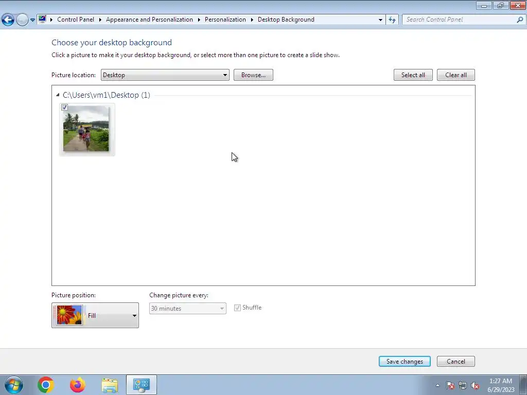
Task: Click the muted volume tray icon
Action: point(475,385)
